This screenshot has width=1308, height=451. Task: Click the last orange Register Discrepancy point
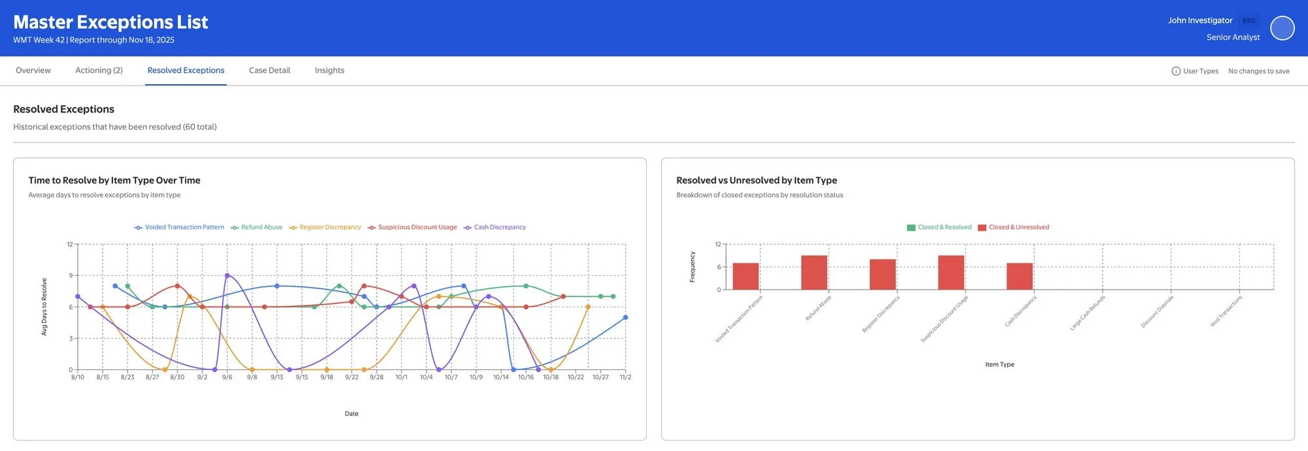click(588, 307)
